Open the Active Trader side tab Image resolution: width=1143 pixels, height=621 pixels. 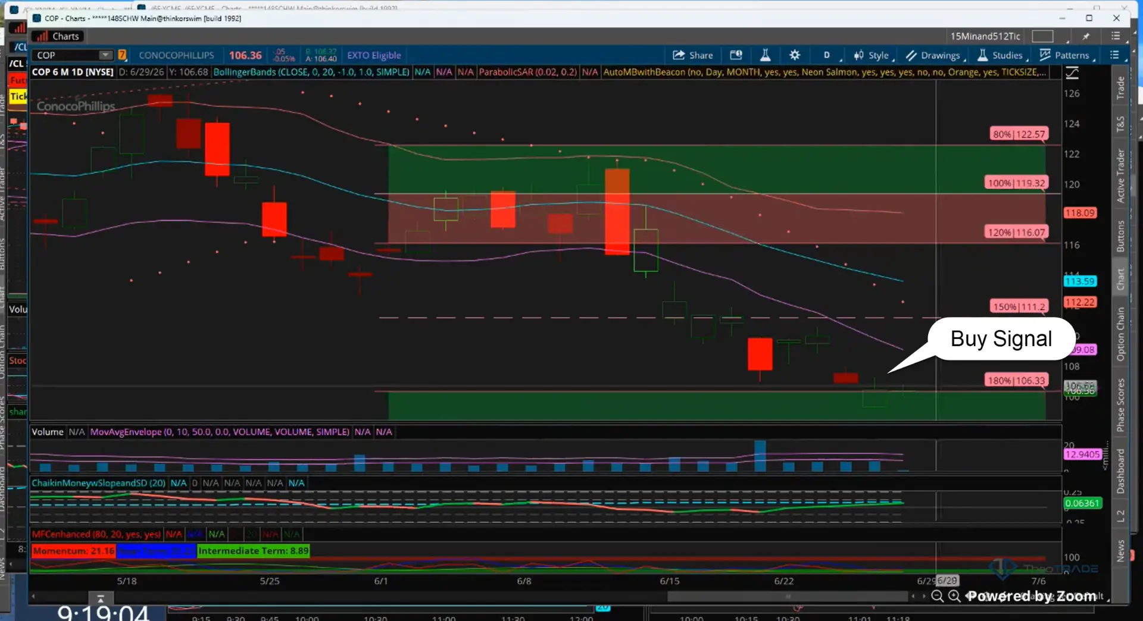pos(1120,176)
